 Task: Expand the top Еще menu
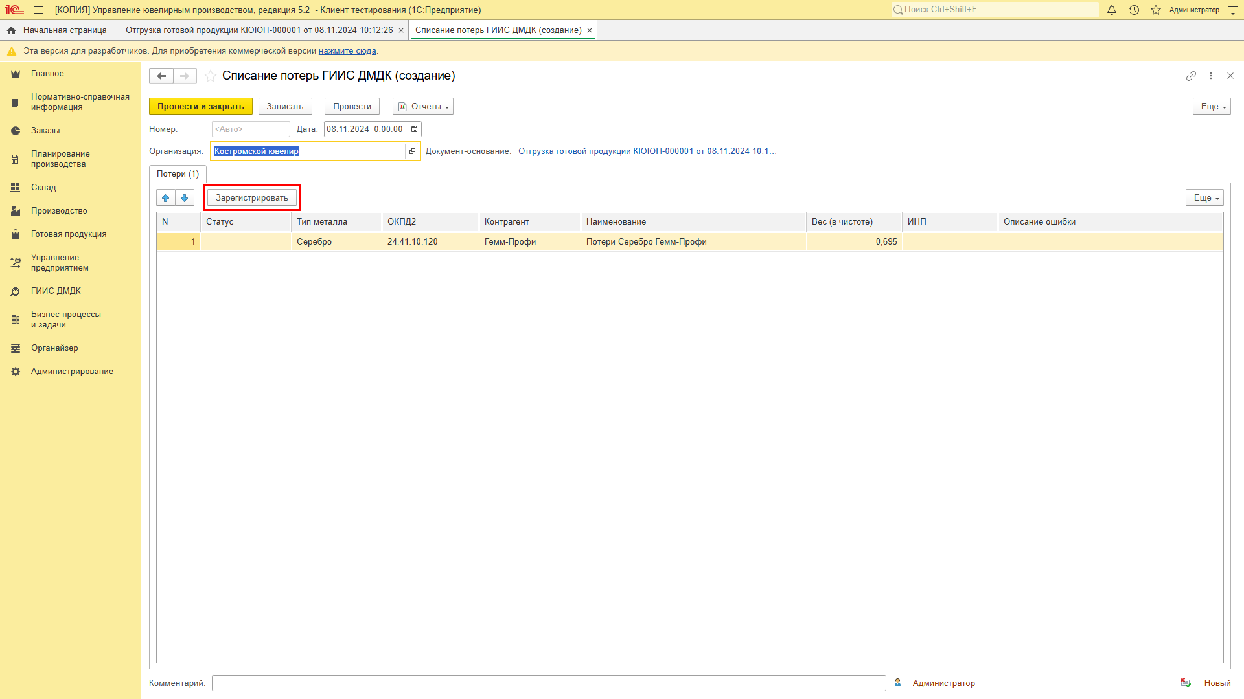click(1212, 107)
